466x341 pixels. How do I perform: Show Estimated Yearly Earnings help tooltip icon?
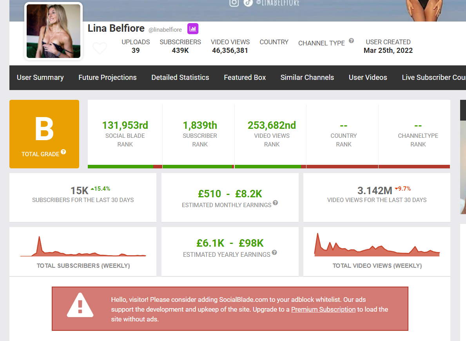pyautogui.click(x=274, y=252)
